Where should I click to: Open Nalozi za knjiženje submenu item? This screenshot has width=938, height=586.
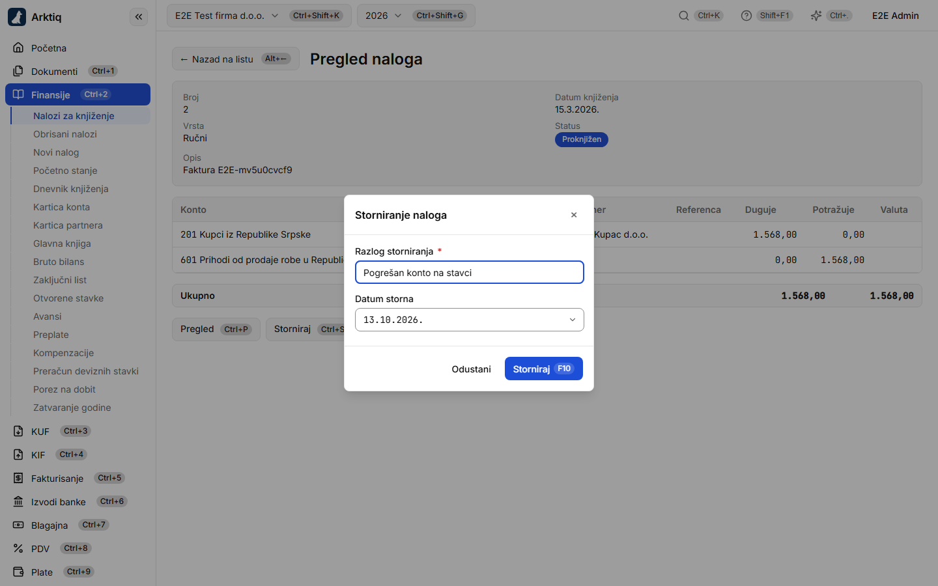point(81,116)
